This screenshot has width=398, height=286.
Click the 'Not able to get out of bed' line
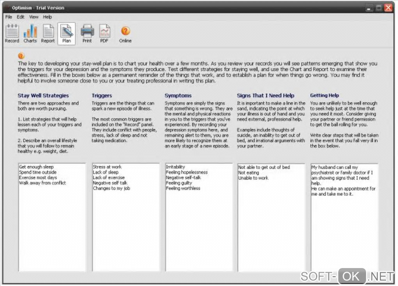264,167
